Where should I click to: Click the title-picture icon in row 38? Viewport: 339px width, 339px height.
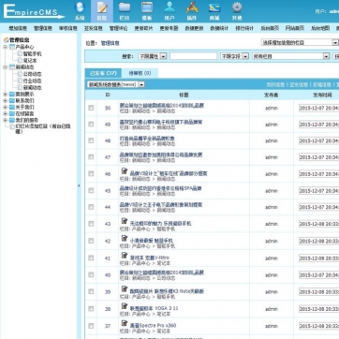125,306
